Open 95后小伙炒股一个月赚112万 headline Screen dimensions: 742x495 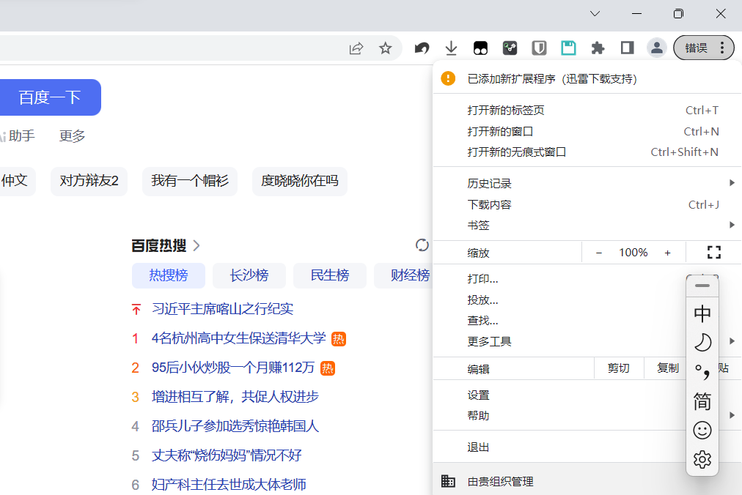point(233,368)
